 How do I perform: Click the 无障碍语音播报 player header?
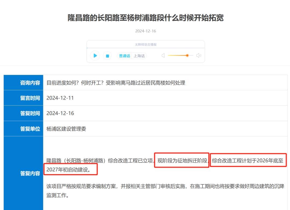point(146,45)
